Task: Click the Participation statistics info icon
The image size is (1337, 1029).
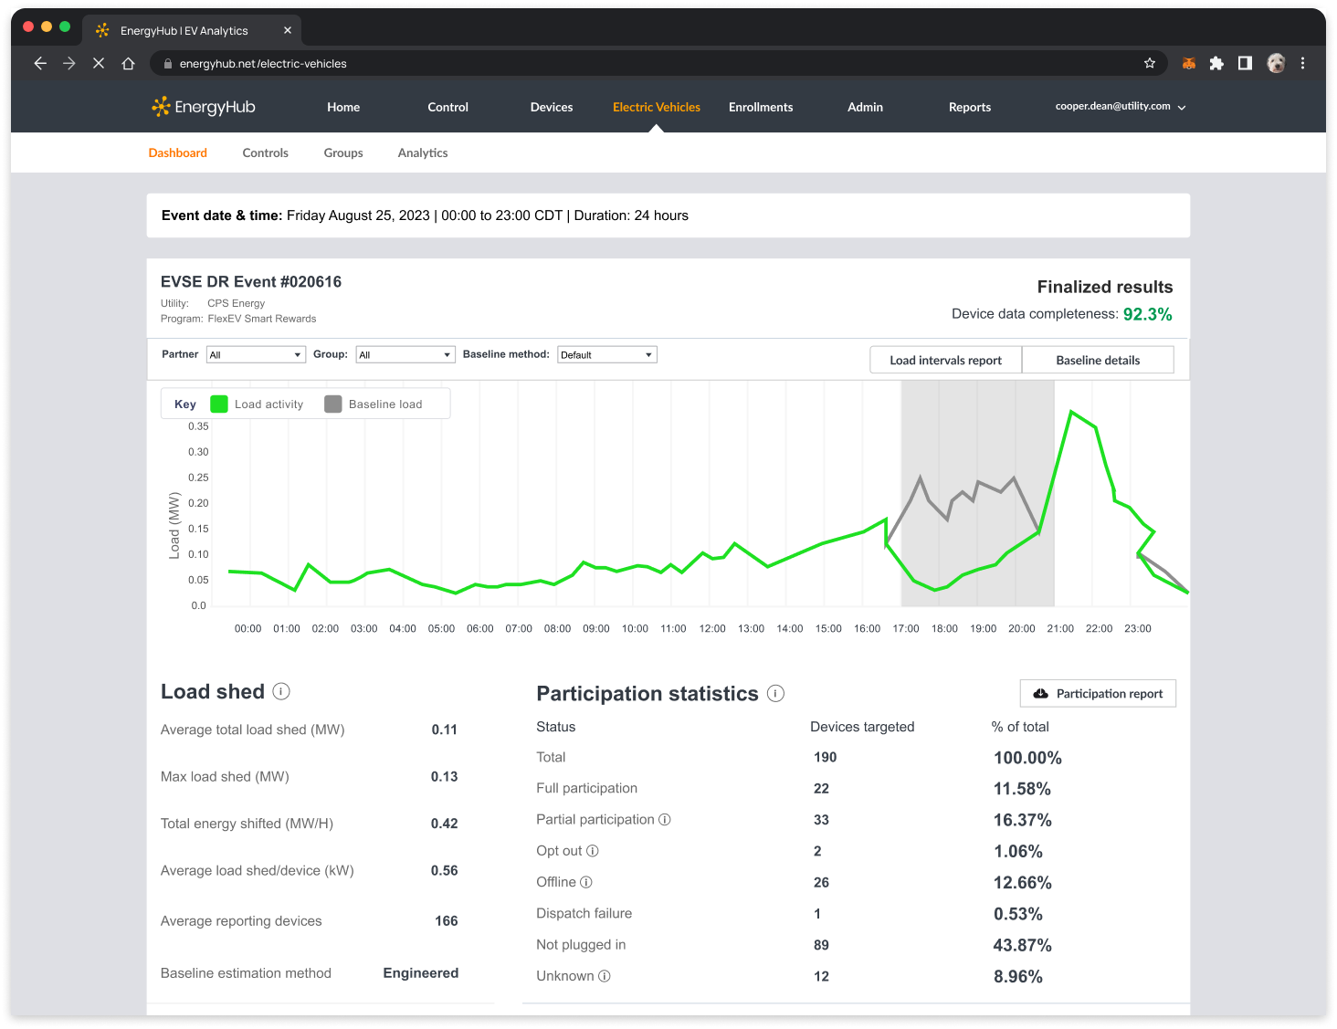Action: pyautogui.click(x=775, y=693)
